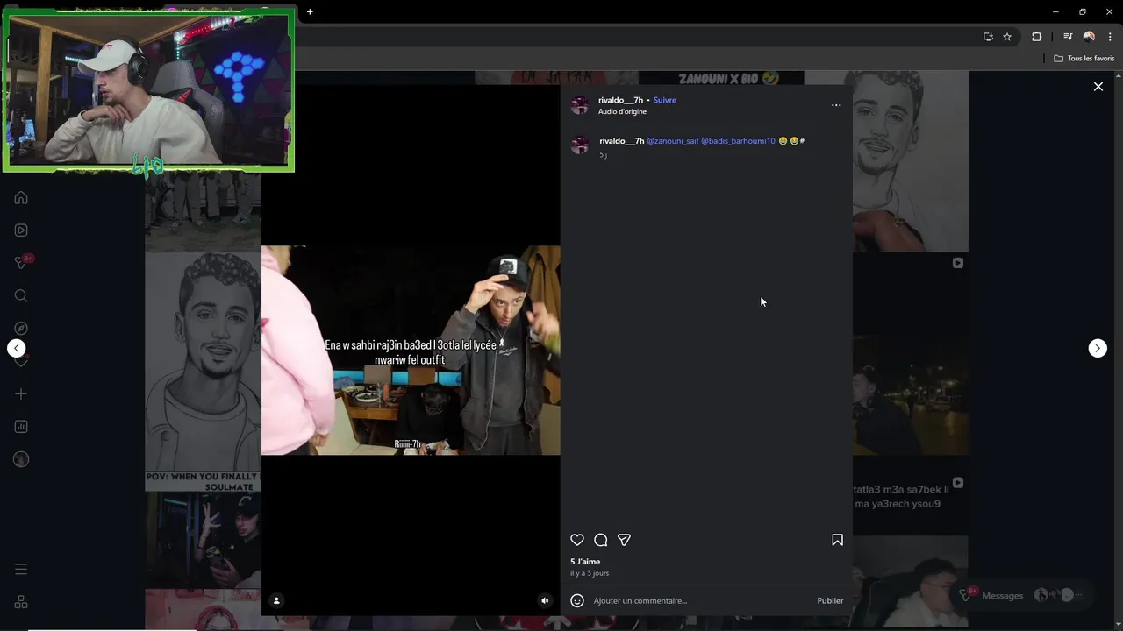Screen dimensions: 1123x631
Task: Show tagged people icon on the video
Action: point(276,600)
